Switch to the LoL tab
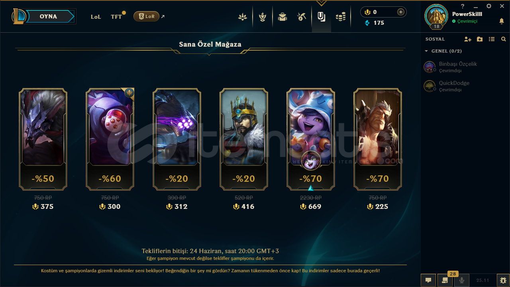Image resolution: width=510 pixels, height=287 pixels. (96, 17)
